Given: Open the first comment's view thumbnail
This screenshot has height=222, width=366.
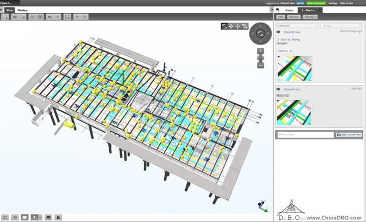Looking at the screenshot, I should click(294, 68).
